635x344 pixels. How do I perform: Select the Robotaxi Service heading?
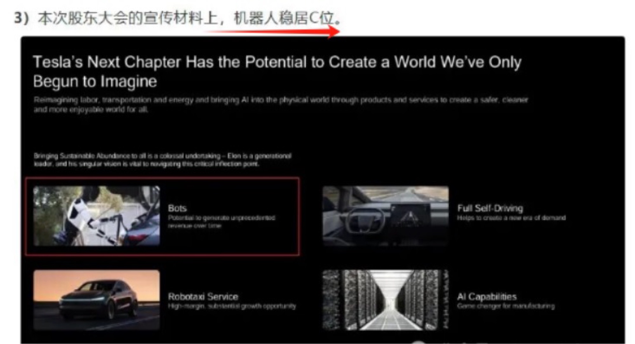203,296
